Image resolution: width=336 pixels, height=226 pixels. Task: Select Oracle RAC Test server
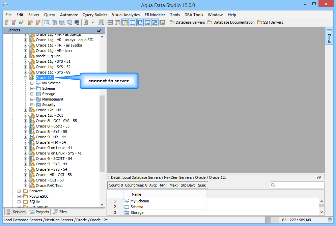49,186
